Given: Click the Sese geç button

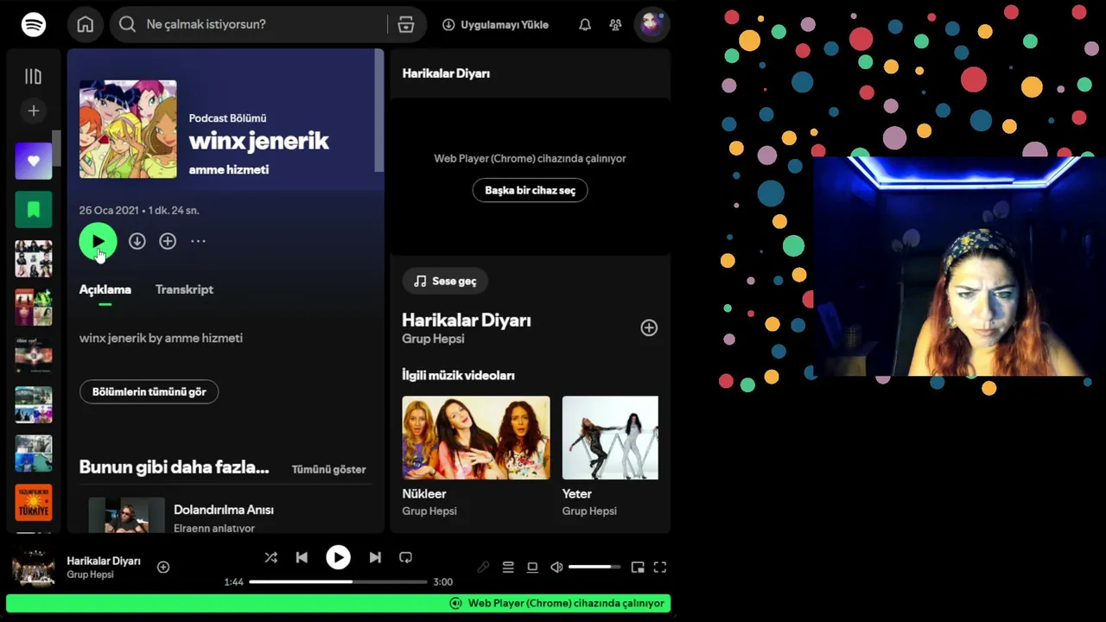Looking at the screenshot, I should (x=445, y=281).
